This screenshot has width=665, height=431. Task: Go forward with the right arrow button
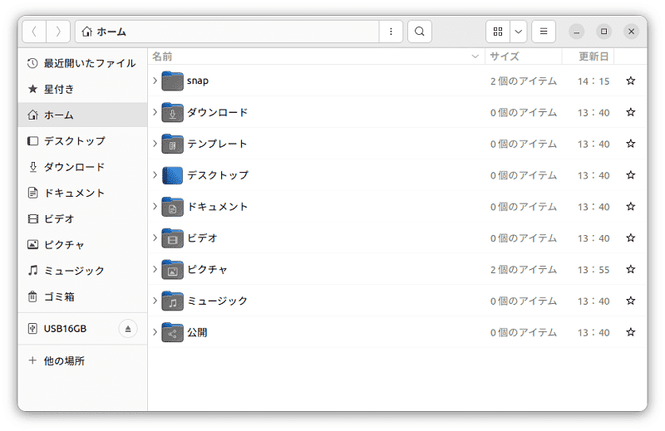(58, 32)
